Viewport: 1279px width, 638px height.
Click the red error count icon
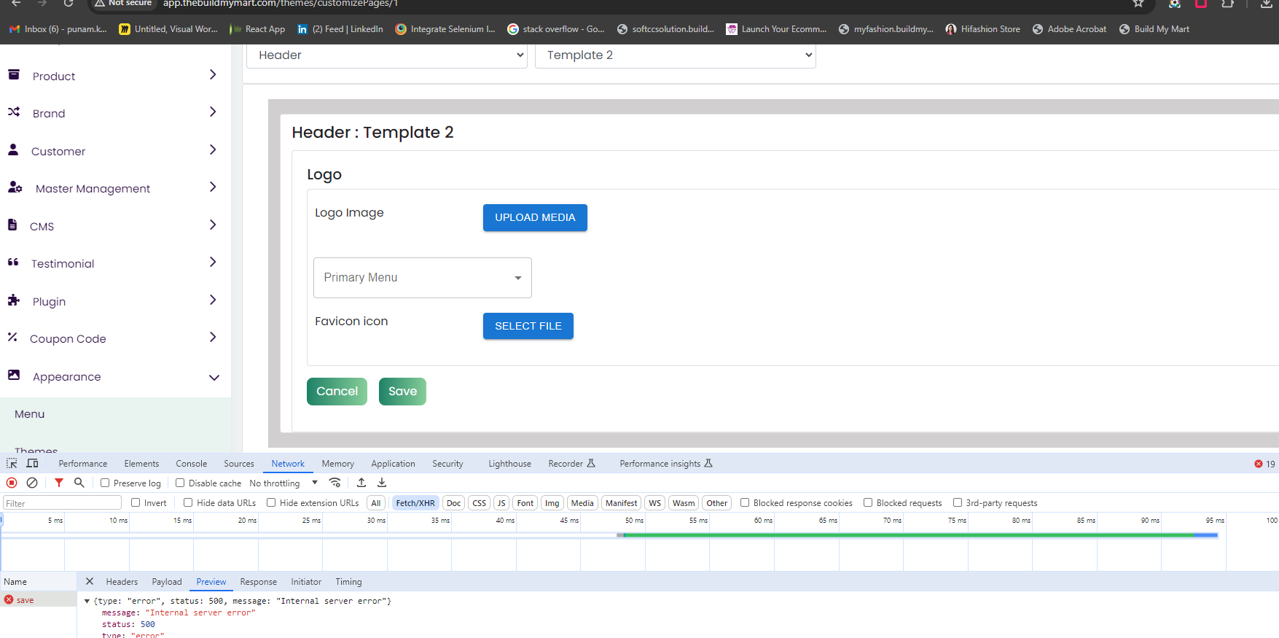pyautogui.click(x=1259, y=464)
